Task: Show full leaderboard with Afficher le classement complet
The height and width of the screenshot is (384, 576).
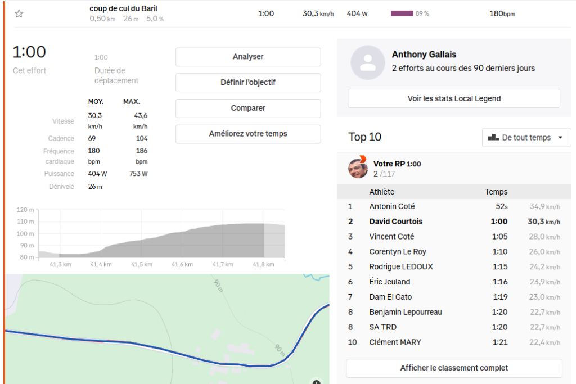Action: pyautogui.click(x=454, y=368)
